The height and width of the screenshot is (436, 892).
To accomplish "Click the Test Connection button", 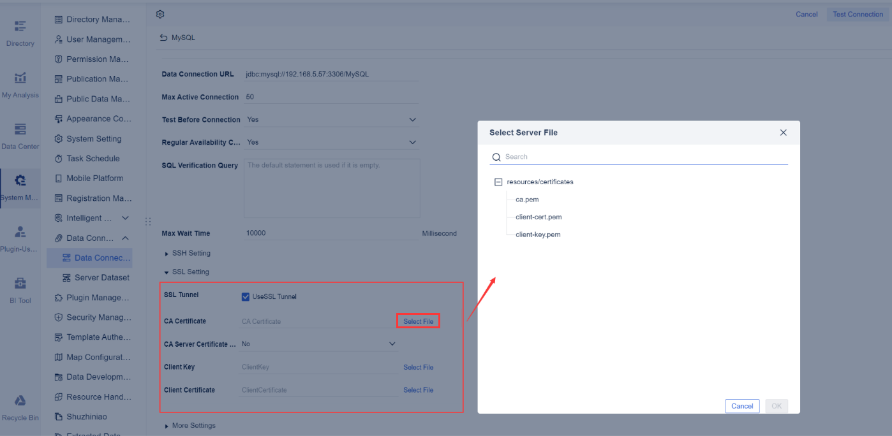I will coord(858,13).
